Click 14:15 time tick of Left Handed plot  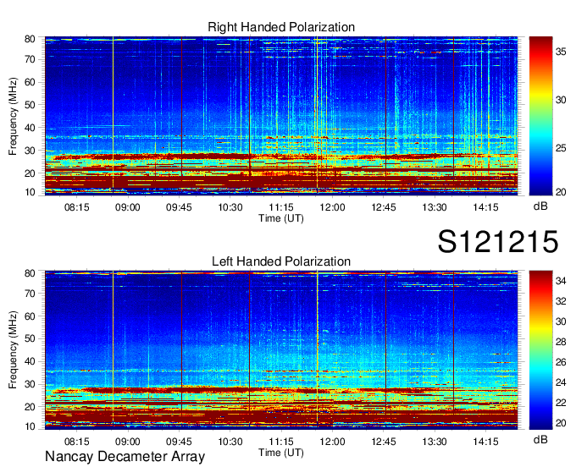[485, 442]
